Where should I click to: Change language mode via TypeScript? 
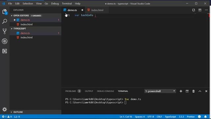170,117
